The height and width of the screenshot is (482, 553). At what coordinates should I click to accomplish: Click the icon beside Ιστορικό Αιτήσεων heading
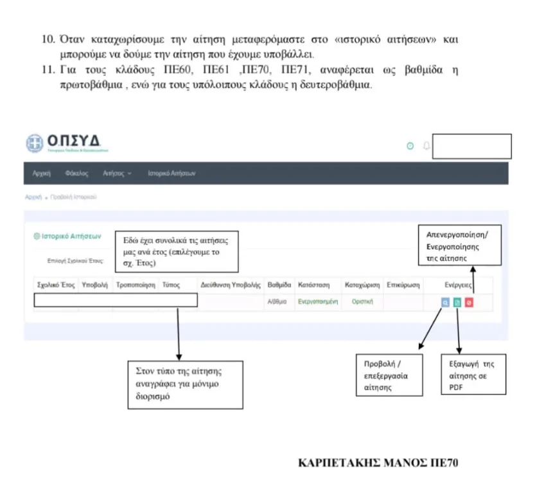37,237
